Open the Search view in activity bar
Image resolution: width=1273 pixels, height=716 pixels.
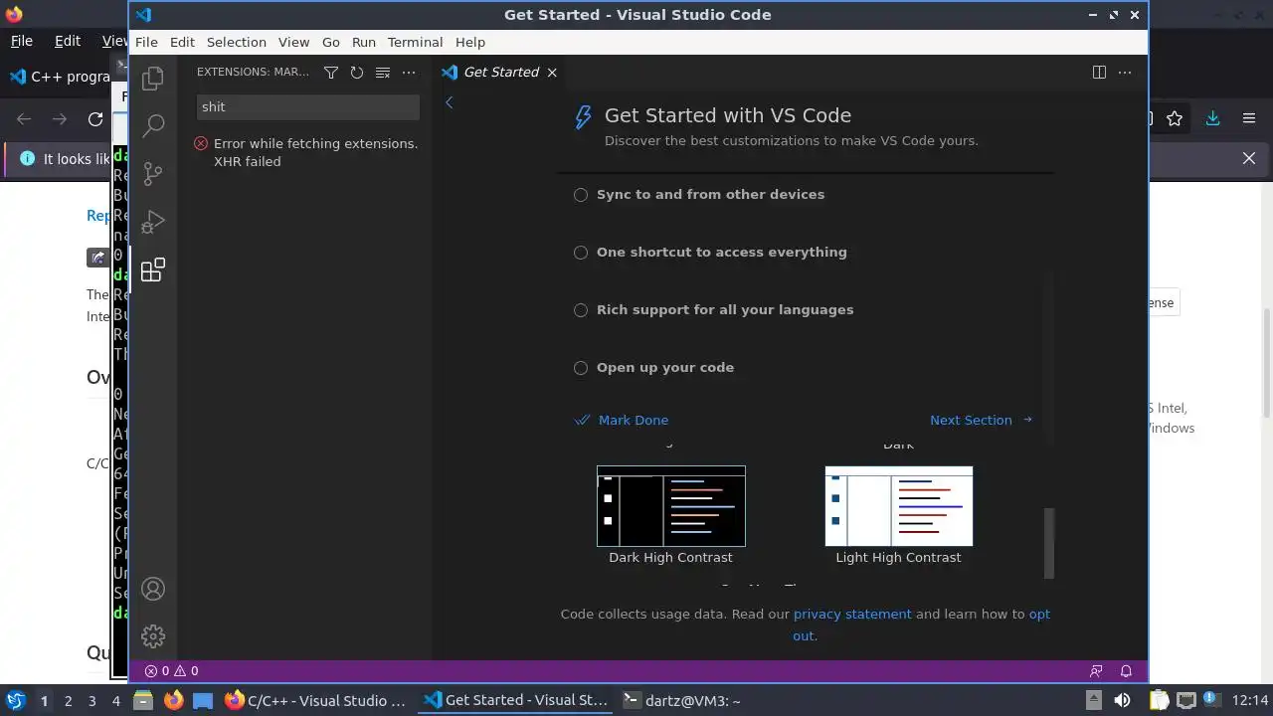[153, 126]
